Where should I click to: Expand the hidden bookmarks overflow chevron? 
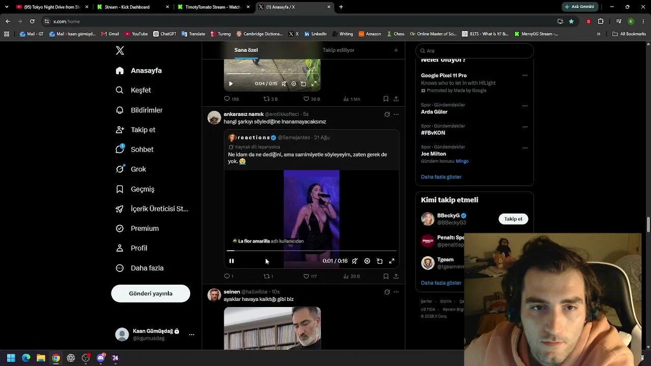pyautogui.click(x=599, y=34)
